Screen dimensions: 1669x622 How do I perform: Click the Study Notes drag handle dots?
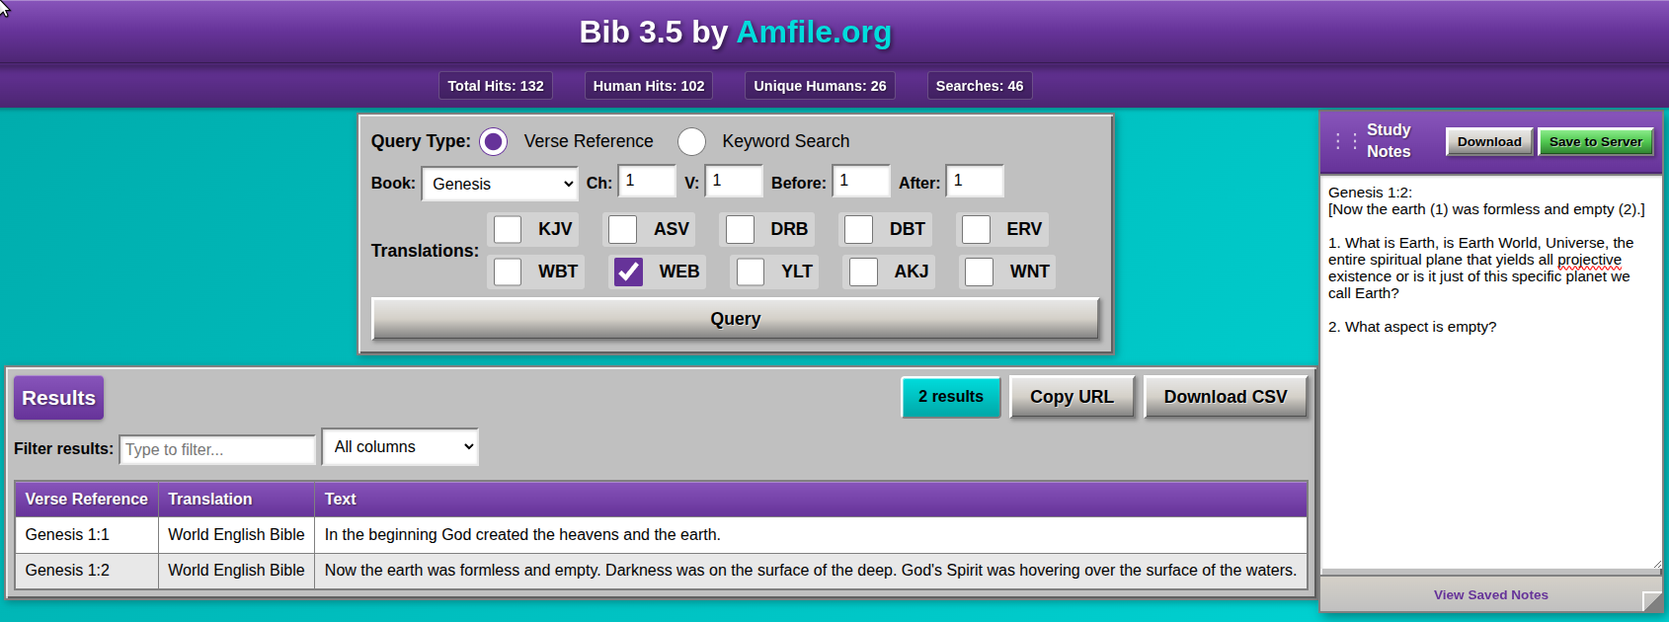[x=1345, y=141]
